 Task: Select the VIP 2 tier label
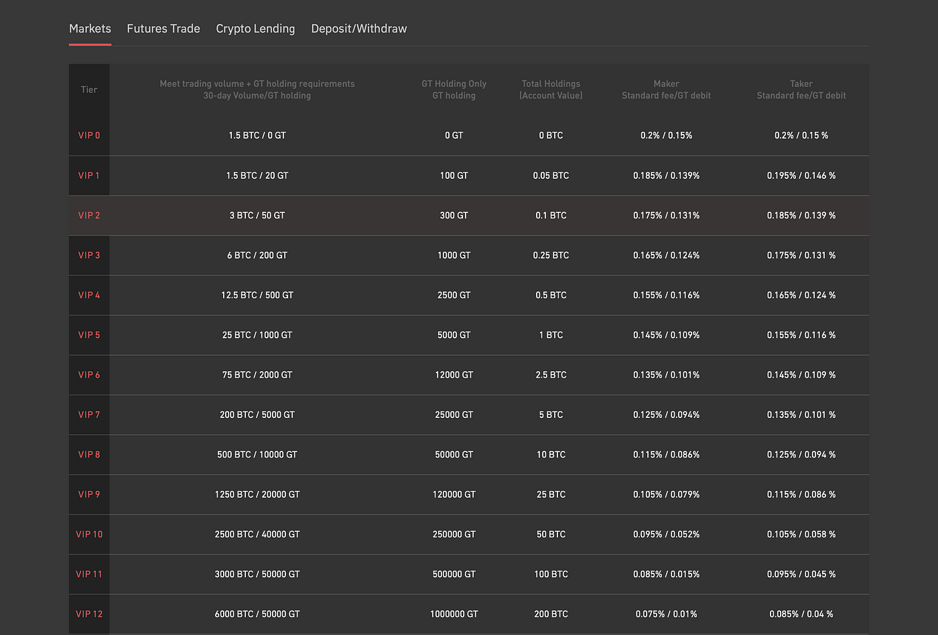click(x=89, y=215)
